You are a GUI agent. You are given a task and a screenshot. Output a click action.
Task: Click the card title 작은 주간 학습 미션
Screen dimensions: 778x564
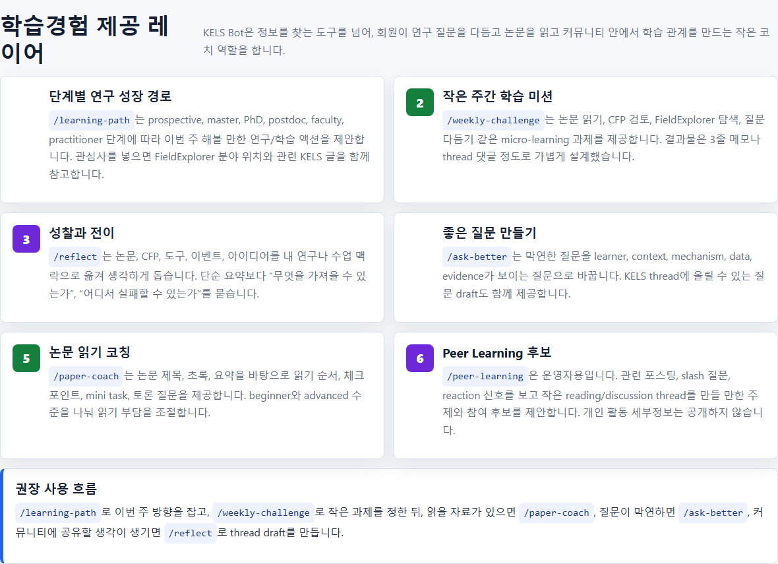pyautogui.click(x=498, y=96)
